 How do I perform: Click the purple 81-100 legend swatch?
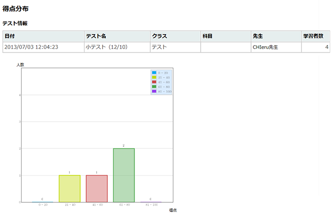[154, 91]
